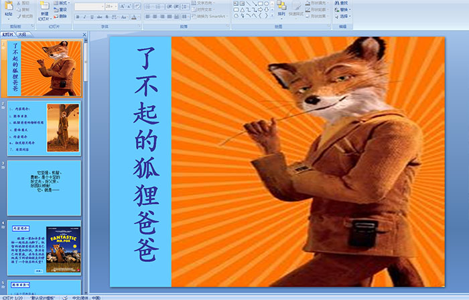This screenshot has height=300, width=469.
Task: Select the straight line shape
Action: [x=248, y=3]
